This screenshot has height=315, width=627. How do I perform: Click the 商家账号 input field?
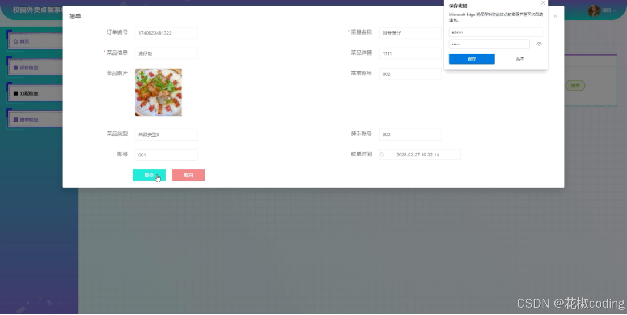(x=410, y=74)
